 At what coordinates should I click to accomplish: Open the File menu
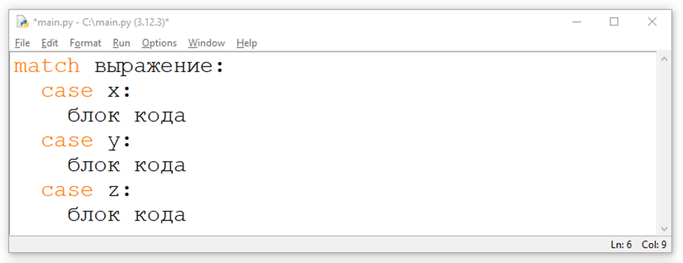[22, 43]
